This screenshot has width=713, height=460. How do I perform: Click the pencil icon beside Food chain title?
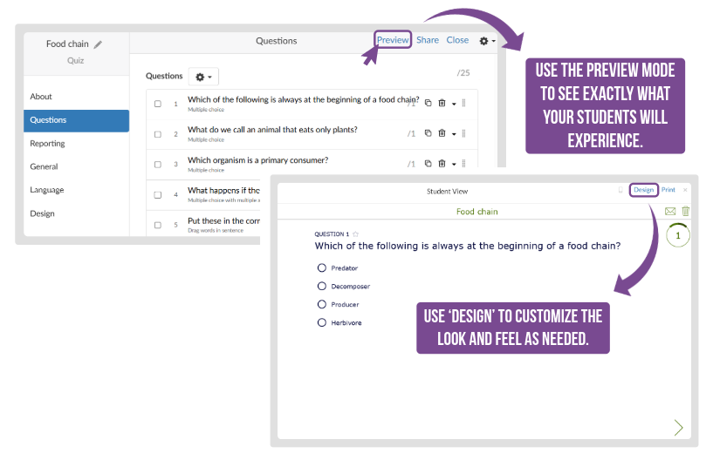(99, 44)
